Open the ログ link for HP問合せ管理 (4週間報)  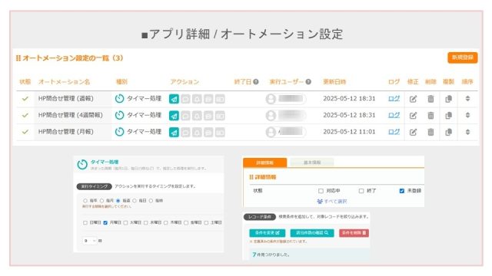click(x=394, y=115)
